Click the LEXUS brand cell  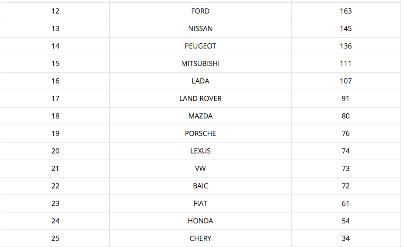[x=200, y=151]
